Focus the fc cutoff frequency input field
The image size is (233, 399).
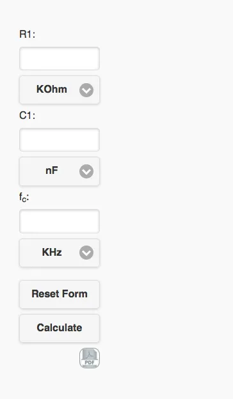tap(60, 221)
